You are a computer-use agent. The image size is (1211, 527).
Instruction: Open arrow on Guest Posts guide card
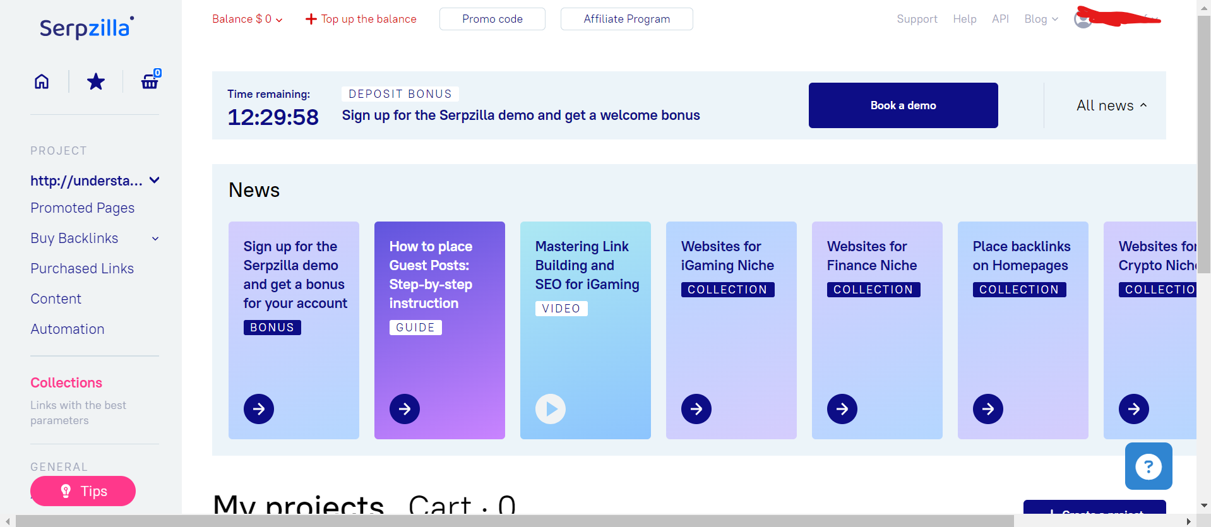pos(405,409)
